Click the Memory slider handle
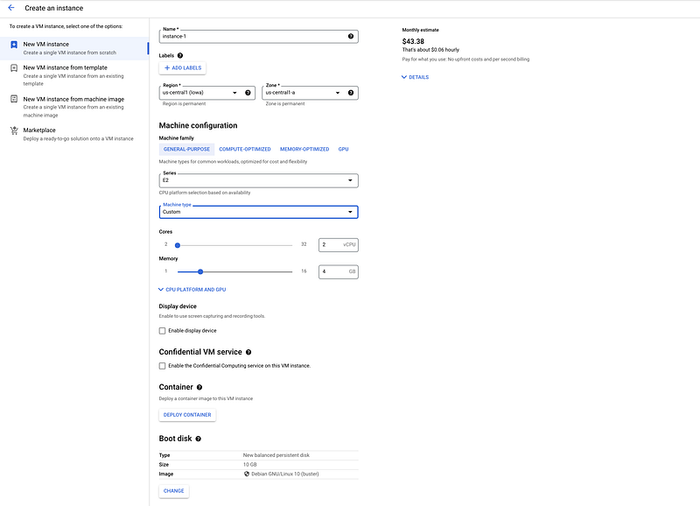Image resolution: width=700 pixels, height=506 pixels. 200,271
